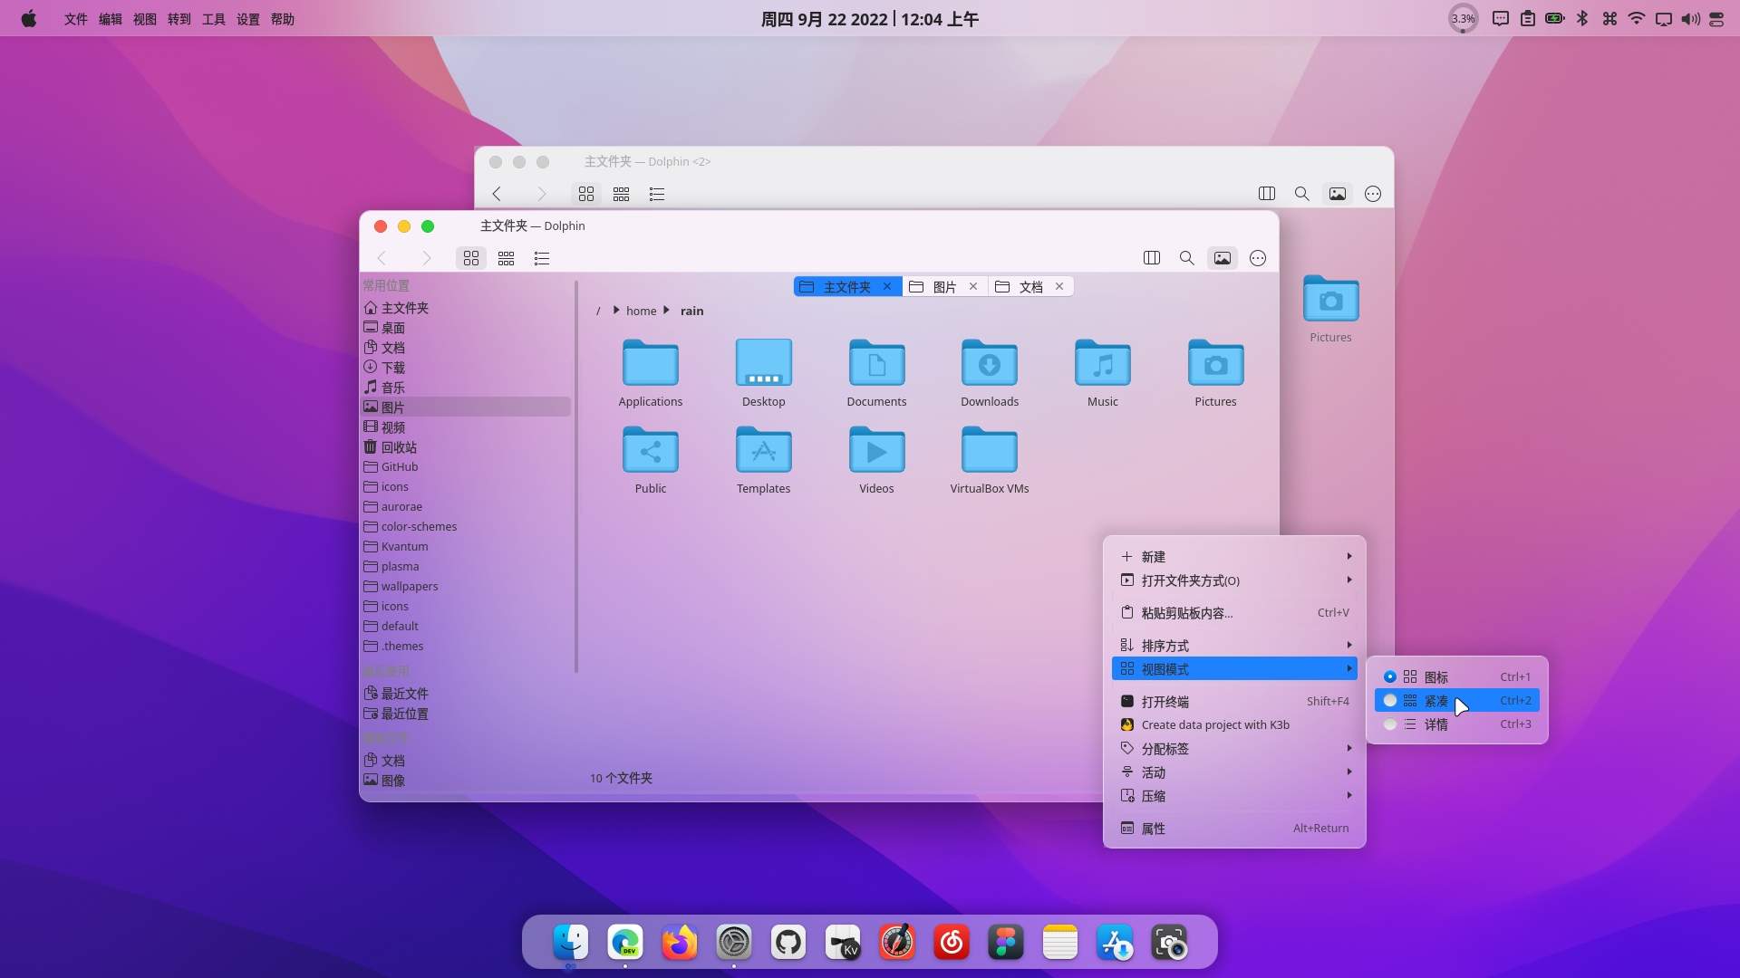Open the Documents folder
The width and height of the screenshot is (1740, 978).
pyautogui.click(x=876, y=373)
